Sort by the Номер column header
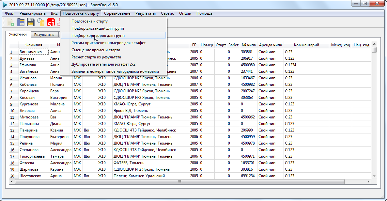Screen dimensions: 387x201 click(x=207, y=45)
